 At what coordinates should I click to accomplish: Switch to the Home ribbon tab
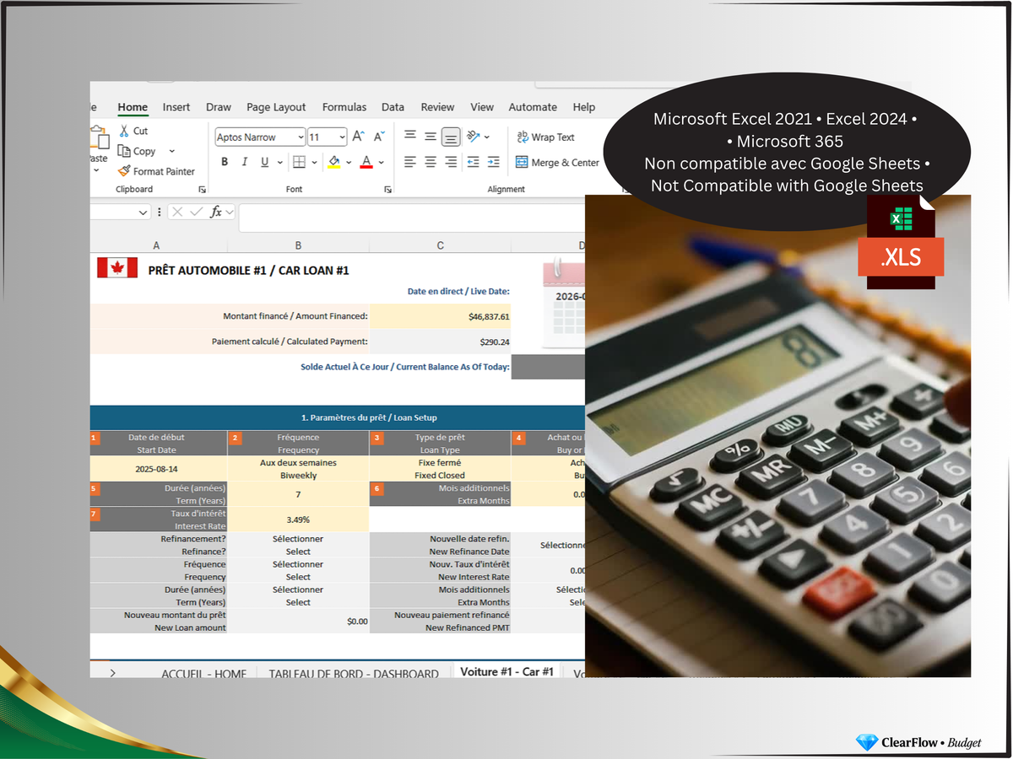(x=133, y=107)
